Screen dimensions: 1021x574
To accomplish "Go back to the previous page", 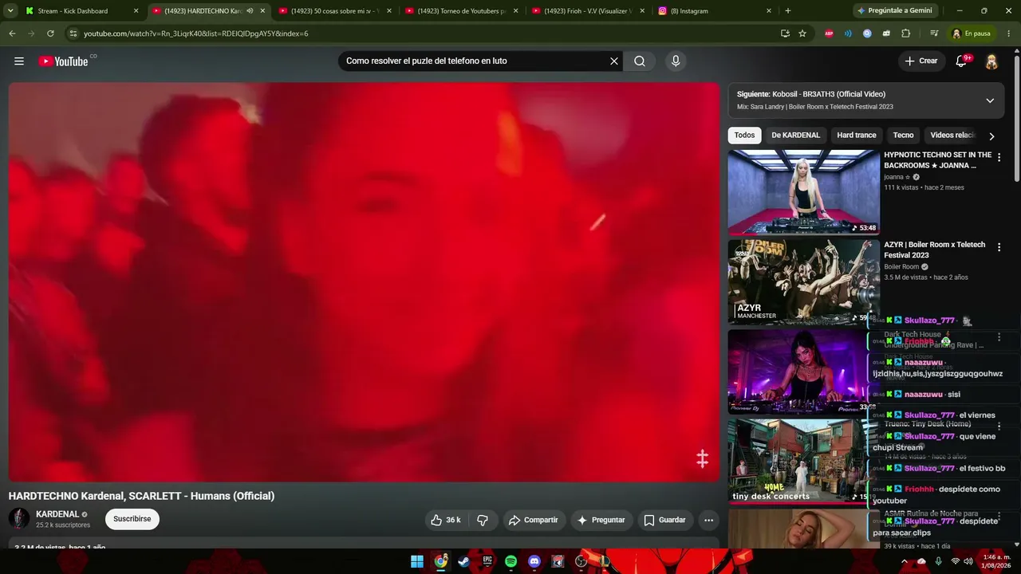I will tap(12, 33).
